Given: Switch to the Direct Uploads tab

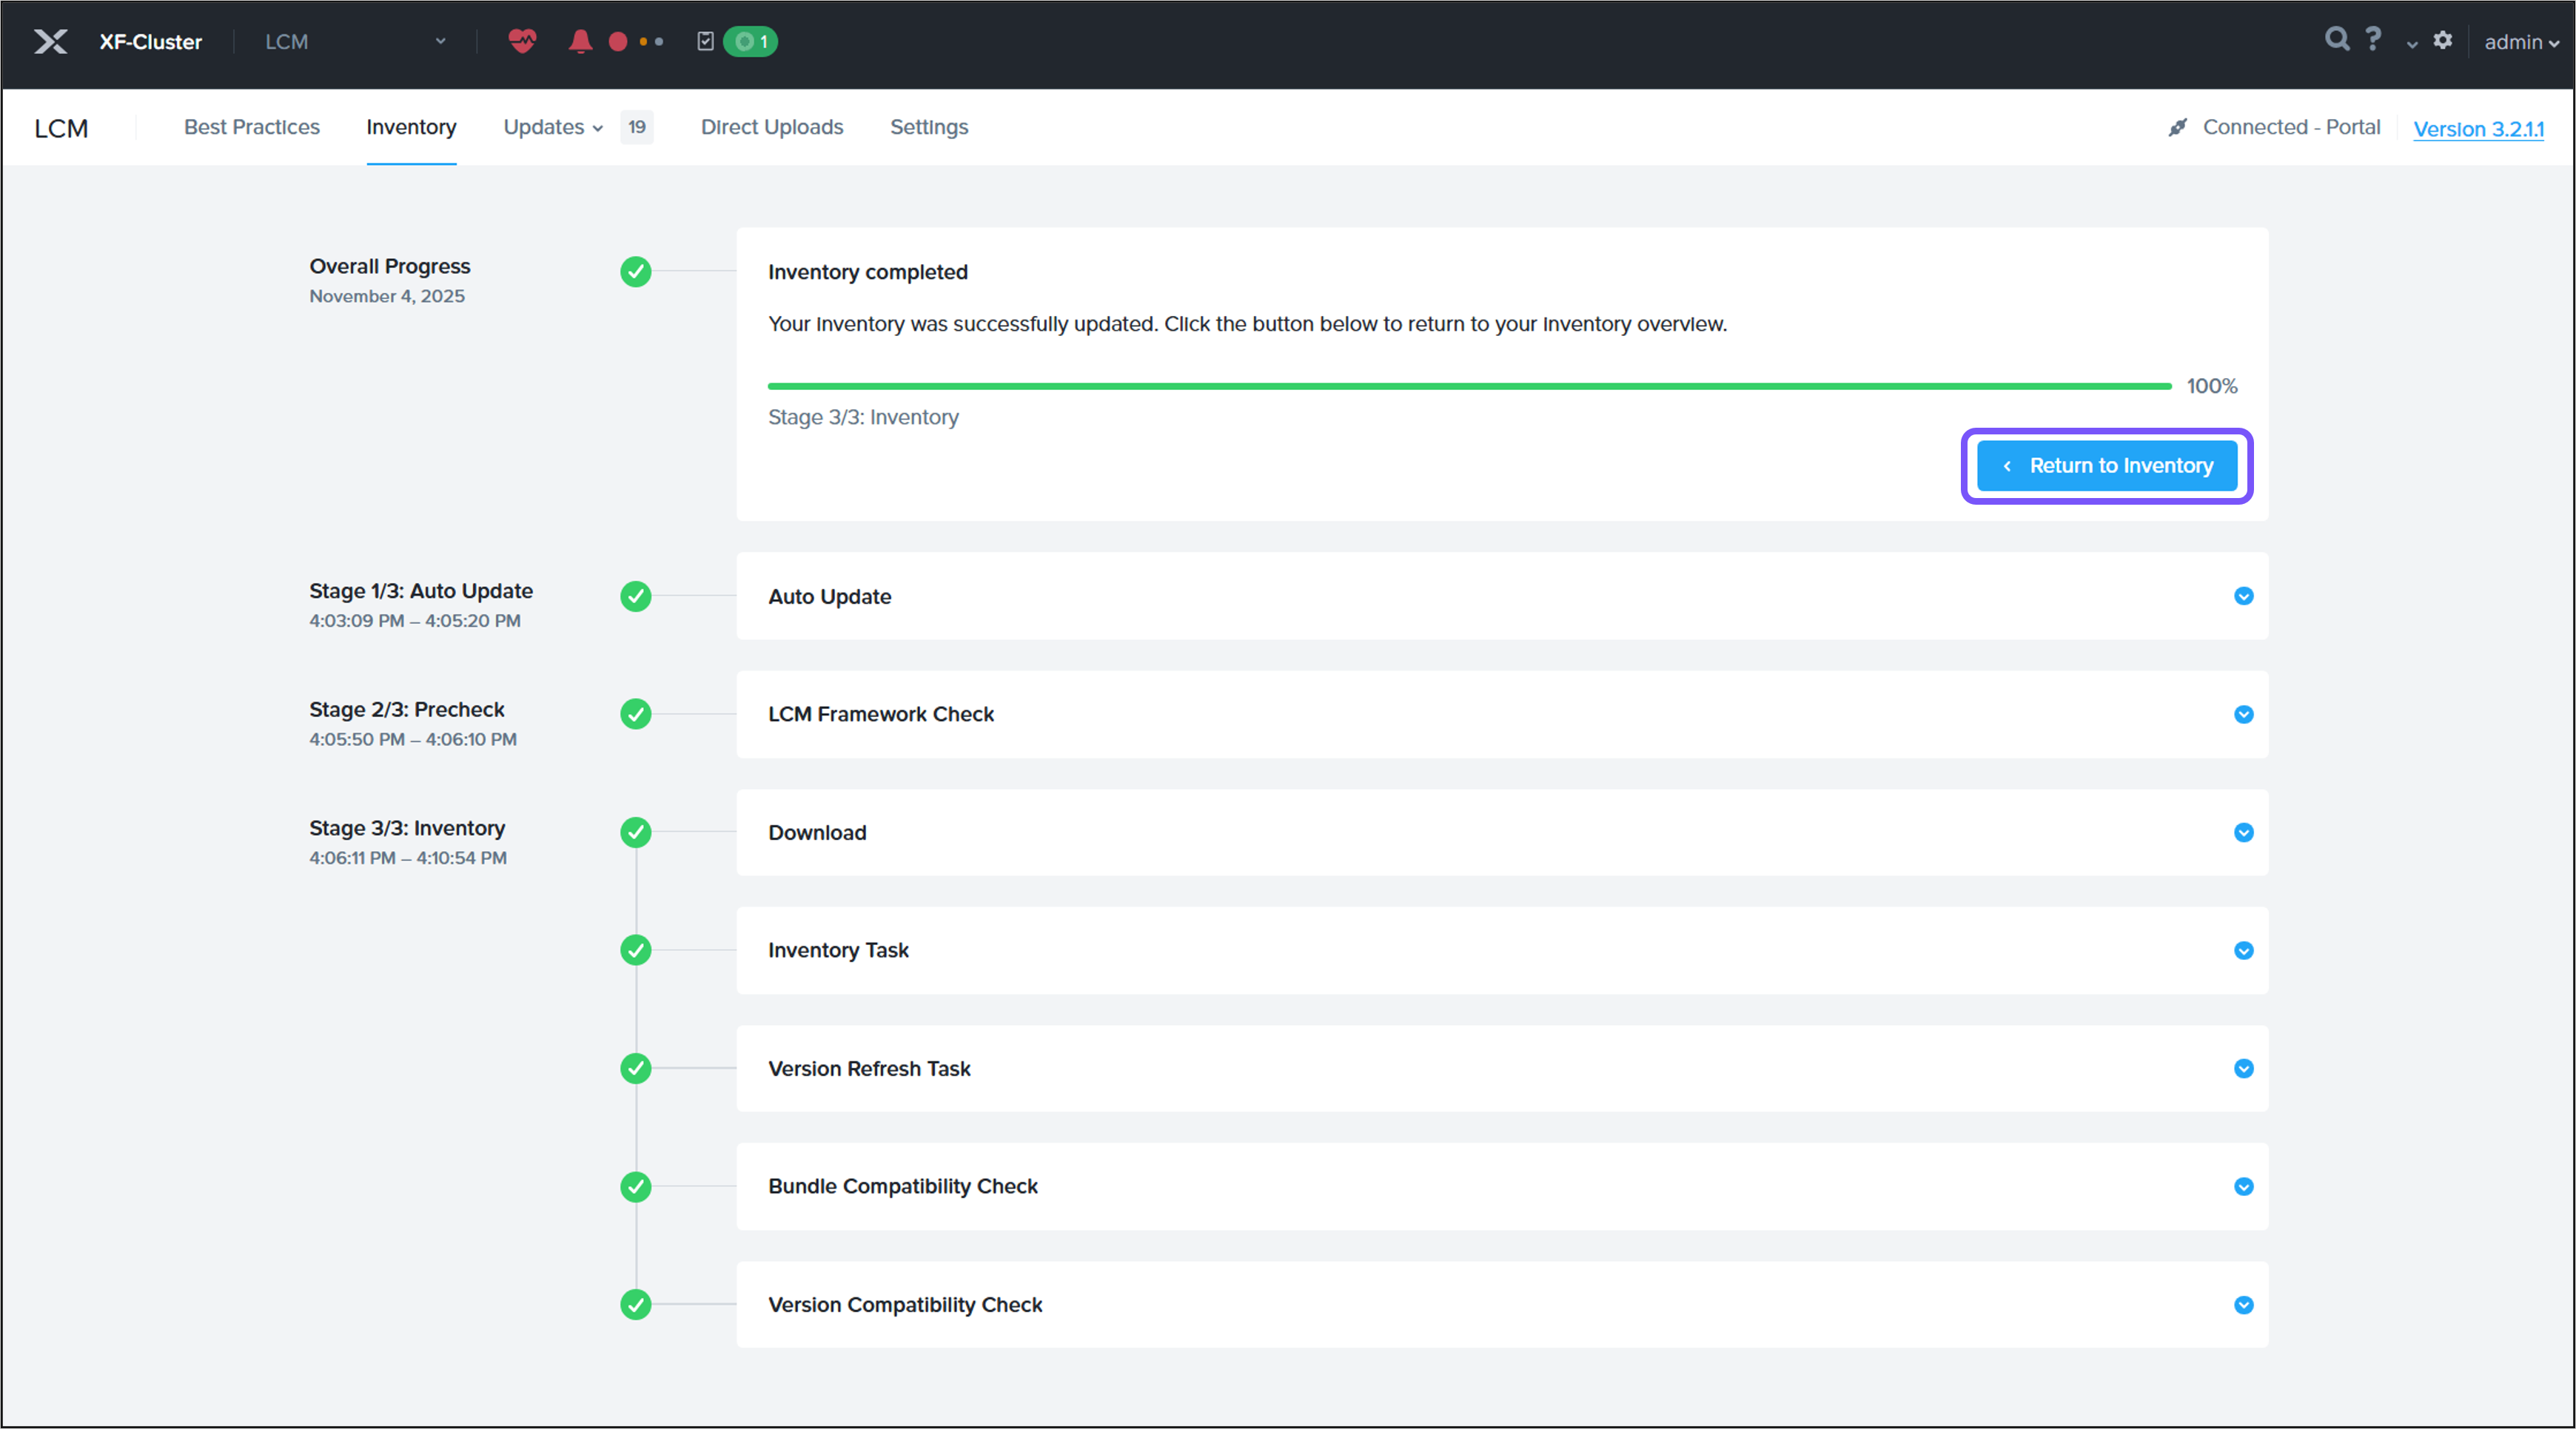Looking at the screenshot, I should pos(772,127).
